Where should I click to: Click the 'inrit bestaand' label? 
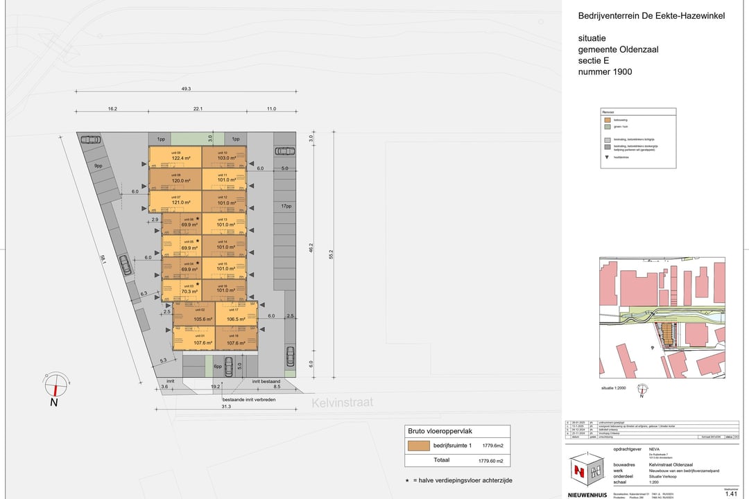click(266, 382)
